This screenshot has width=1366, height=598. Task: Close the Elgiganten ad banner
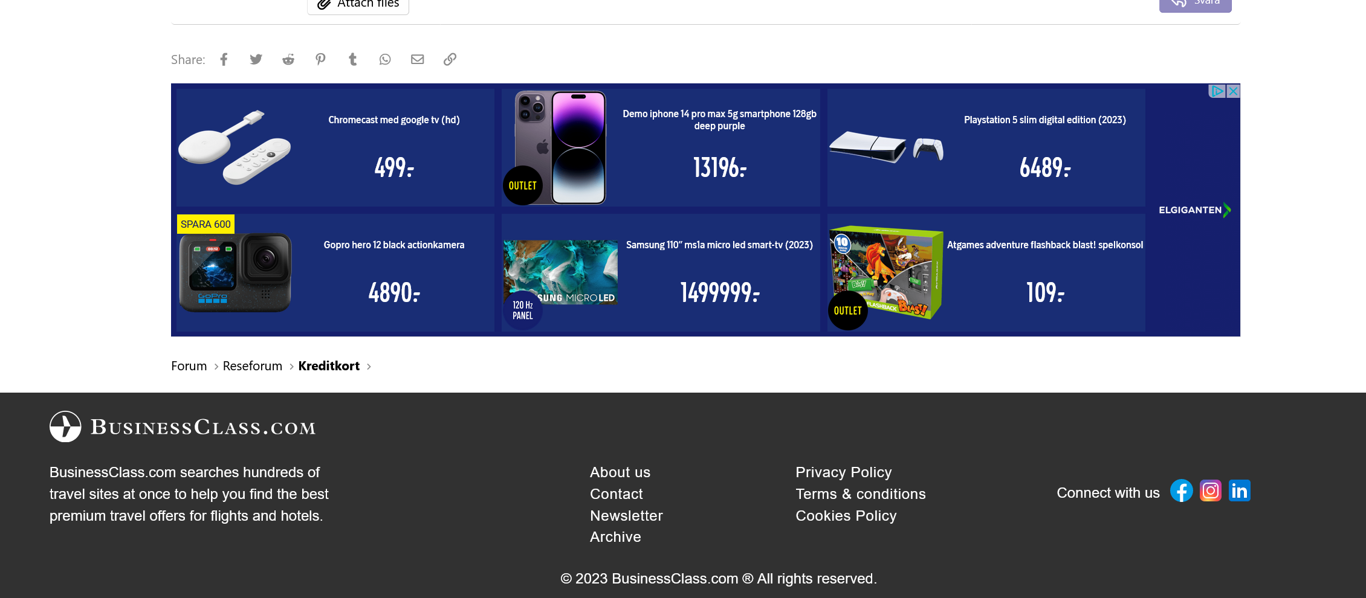(x=1233, y=91)
